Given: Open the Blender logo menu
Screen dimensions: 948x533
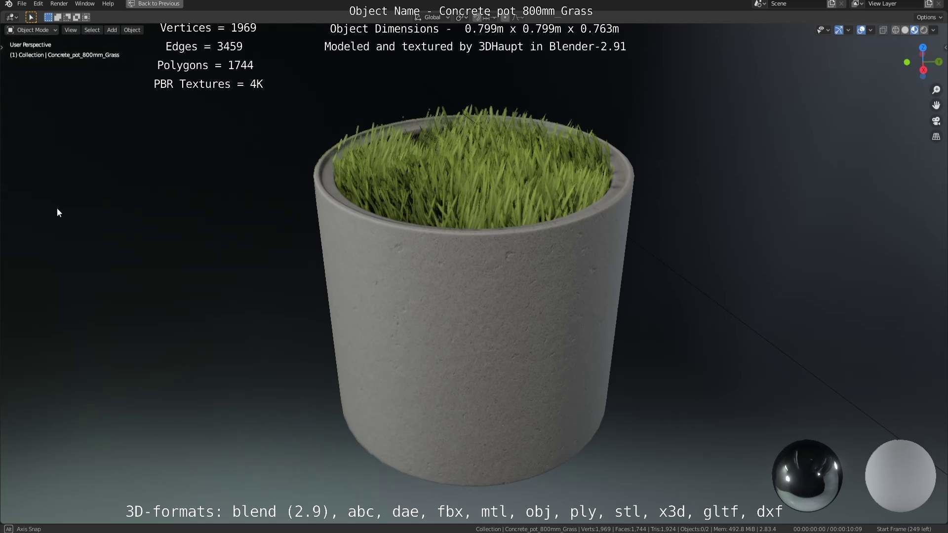Looking at the screenshot, I should click(8, 3).
